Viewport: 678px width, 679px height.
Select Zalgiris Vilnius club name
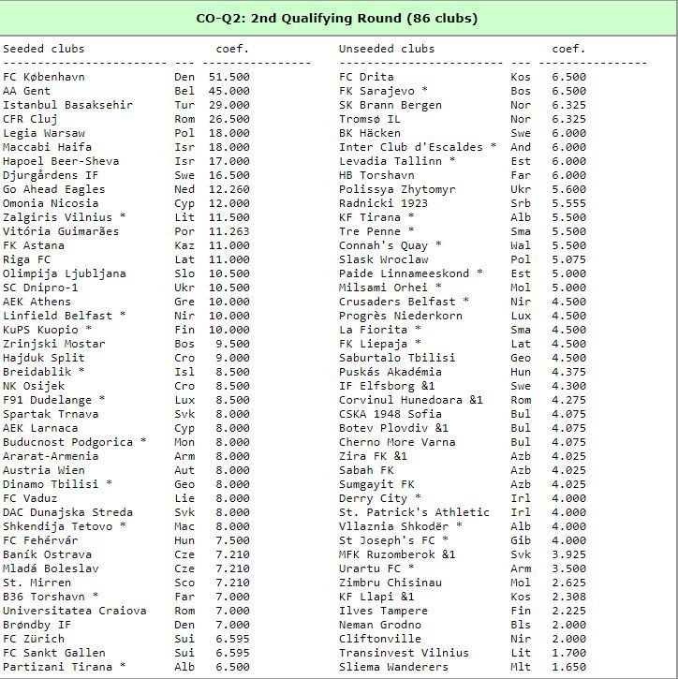[x=57, y=217]
